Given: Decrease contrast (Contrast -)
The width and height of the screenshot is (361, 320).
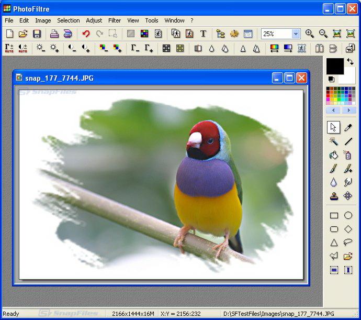Looking at the screenshot, I should [x=72, y=48].
